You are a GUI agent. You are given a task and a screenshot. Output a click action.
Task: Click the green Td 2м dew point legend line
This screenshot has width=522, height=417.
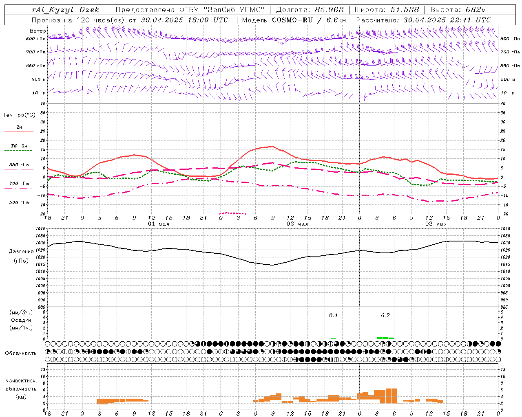coord(18,150)
